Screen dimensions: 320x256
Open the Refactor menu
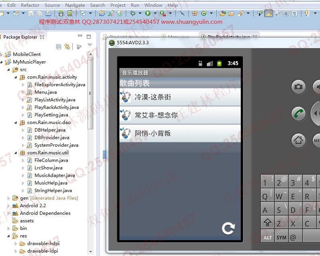click(x=30, y=5)
